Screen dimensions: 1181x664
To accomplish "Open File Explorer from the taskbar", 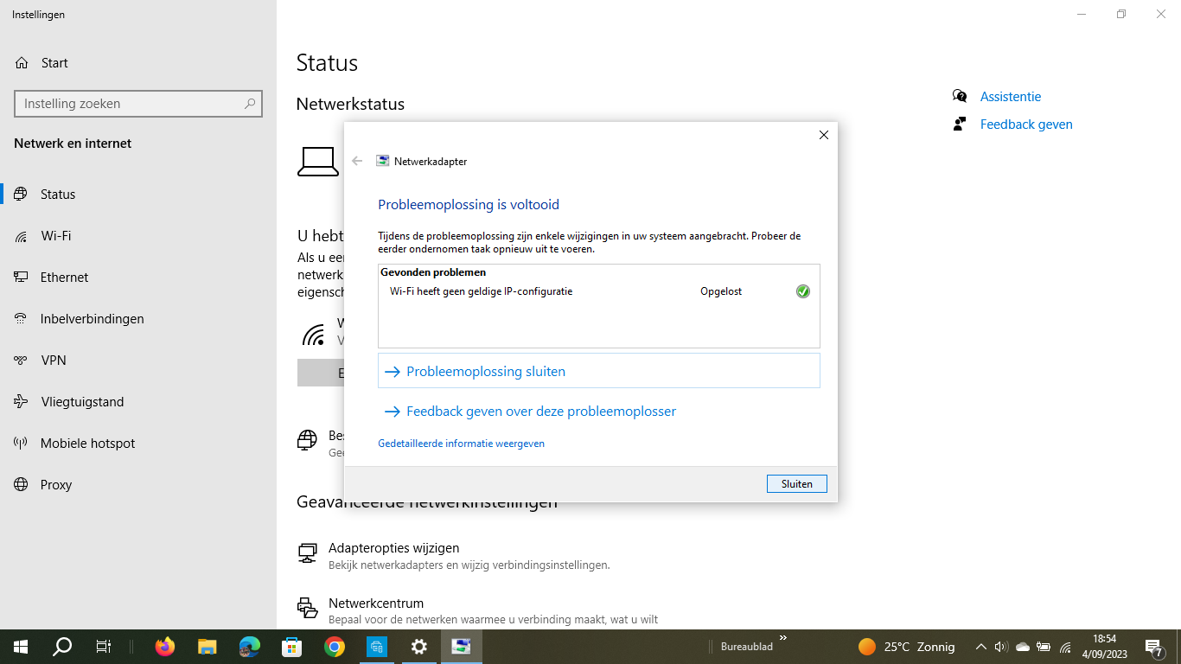I will pos(207,647).
